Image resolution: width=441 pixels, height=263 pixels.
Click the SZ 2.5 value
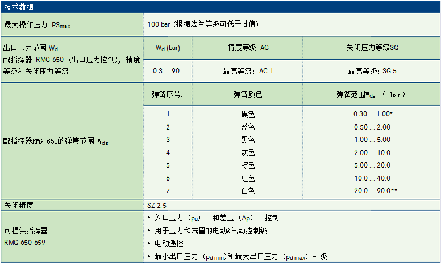tap(157, 206)
